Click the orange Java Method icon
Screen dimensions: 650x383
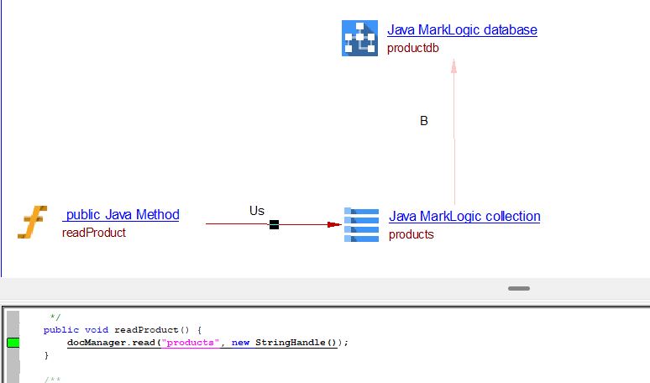(33, 224)
